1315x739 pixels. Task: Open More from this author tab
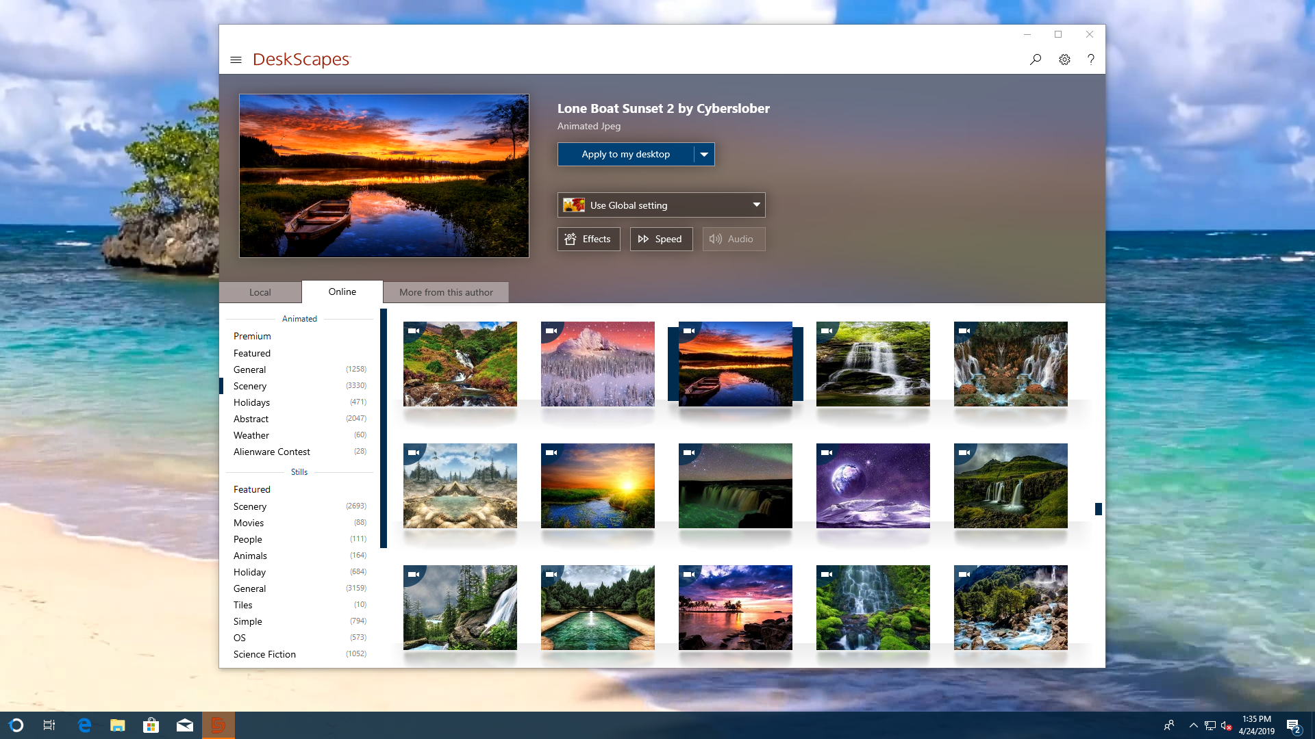click(x=446, y=292)
